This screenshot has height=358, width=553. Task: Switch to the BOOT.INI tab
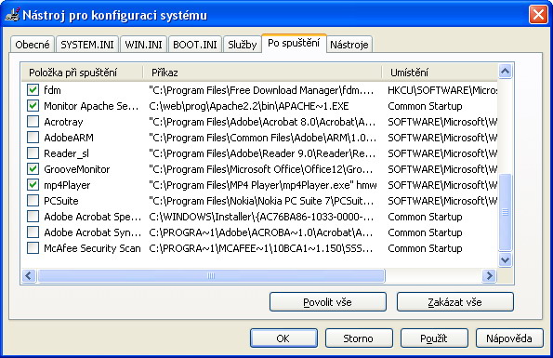[194, 45]
